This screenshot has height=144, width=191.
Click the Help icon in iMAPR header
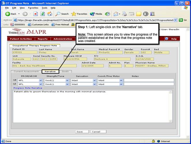click(x=172, y=39)
